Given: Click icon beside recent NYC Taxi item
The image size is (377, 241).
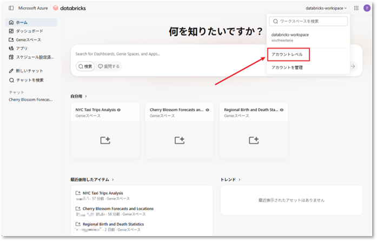Looking at the screenshot, I should pyautogui.click(x=78, y=193).
